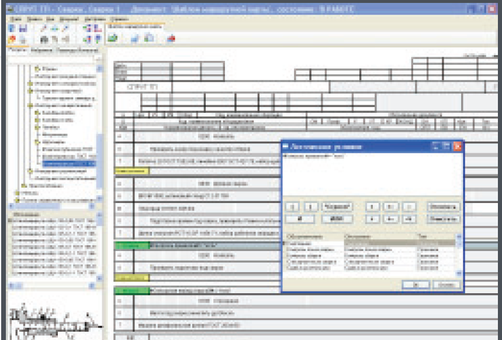Click the Cancel button beside OK in dialog

coord(446,284)
